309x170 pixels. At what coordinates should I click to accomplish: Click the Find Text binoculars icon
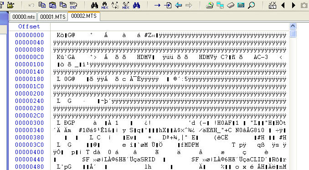click(x=94, y=5)
